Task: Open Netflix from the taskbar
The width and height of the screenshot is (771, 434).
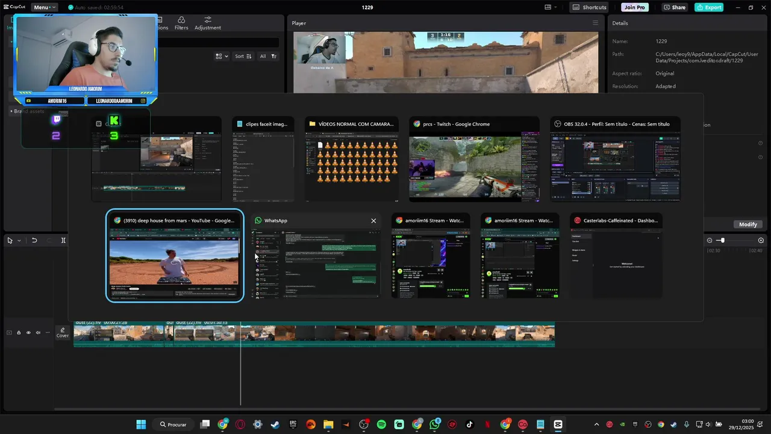Action: point(487,424)
